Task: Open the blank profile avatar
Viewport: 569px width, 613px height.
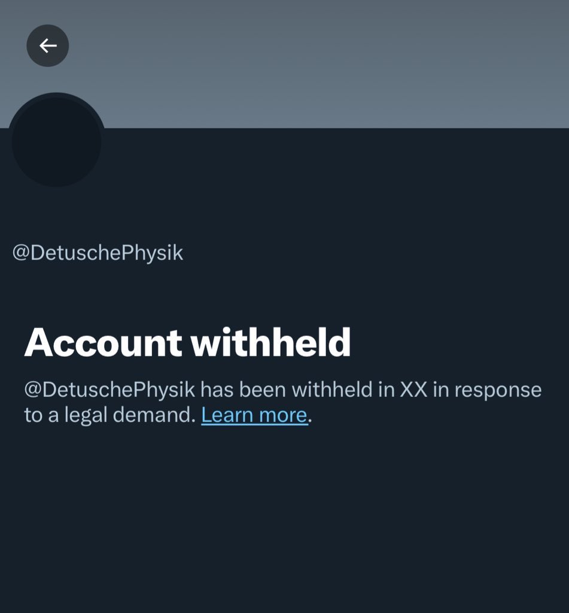Action: pyautogui.click(x=56, y=142)
